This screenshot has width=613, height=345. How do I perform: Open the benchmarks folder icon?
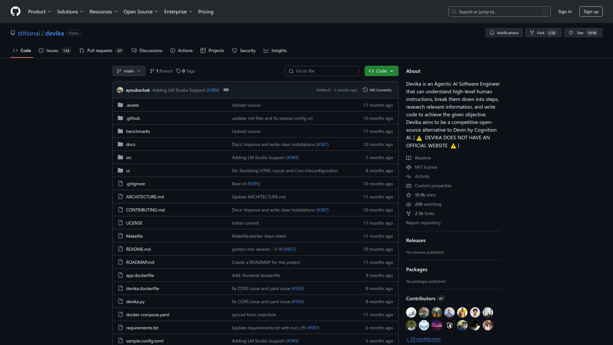click(x=120, y=131)
